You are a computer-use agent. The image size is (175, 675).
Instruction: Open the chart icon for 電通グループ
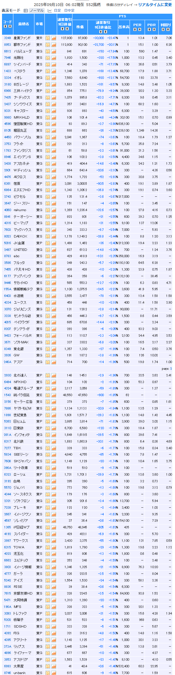tap(54, 388)
